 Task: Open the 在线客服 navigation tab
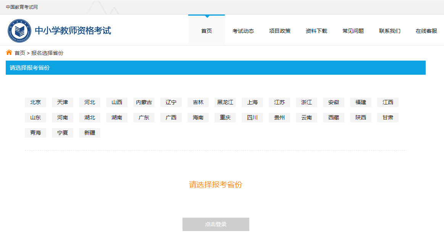click(x=426, y=31)
